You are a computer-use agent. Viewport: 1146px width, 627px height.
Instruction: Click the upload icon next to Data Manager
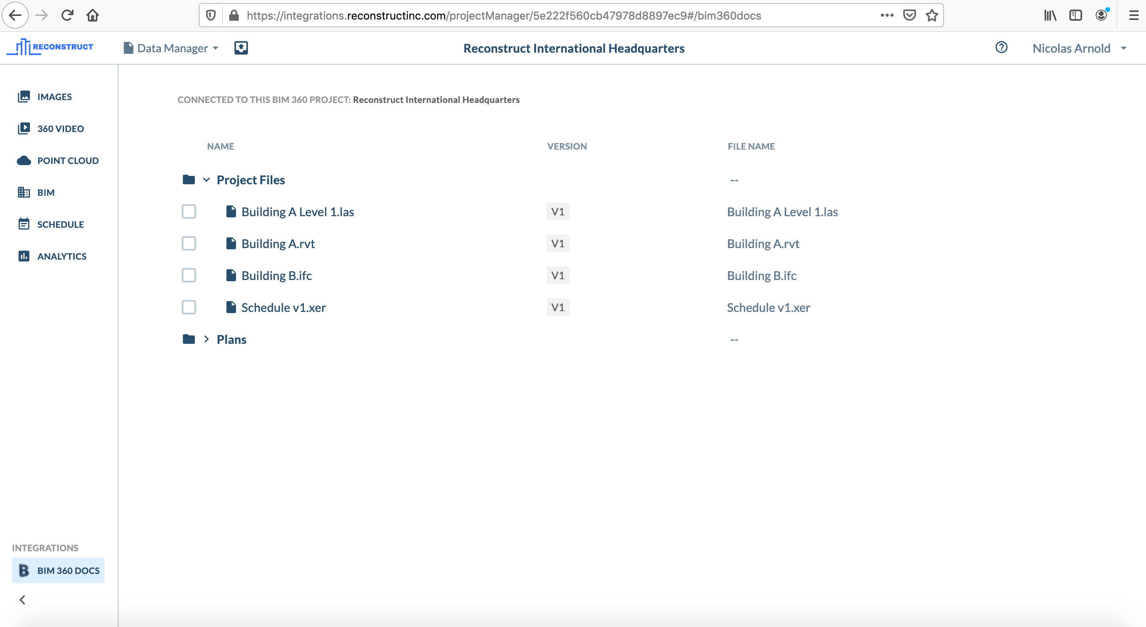pos(241,48)
